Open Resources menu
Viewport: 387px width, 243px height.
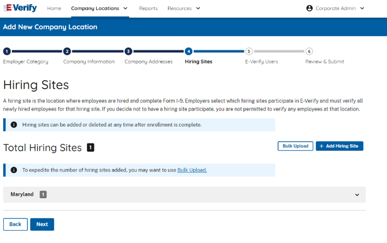[x=179, y=8]
